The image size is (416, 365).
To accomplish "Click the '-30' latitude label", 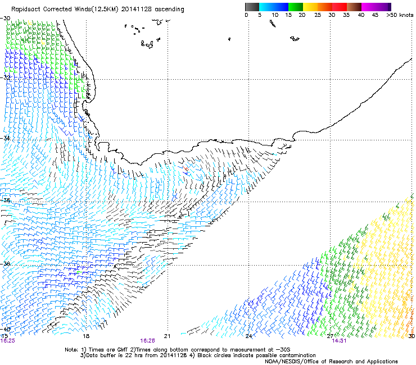I will click(6, 19).
